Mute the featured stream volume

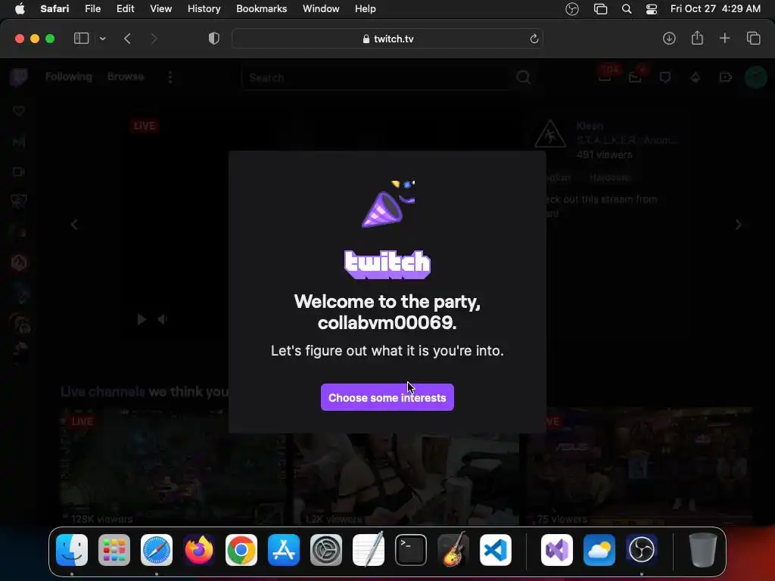(x=162, y=320)
